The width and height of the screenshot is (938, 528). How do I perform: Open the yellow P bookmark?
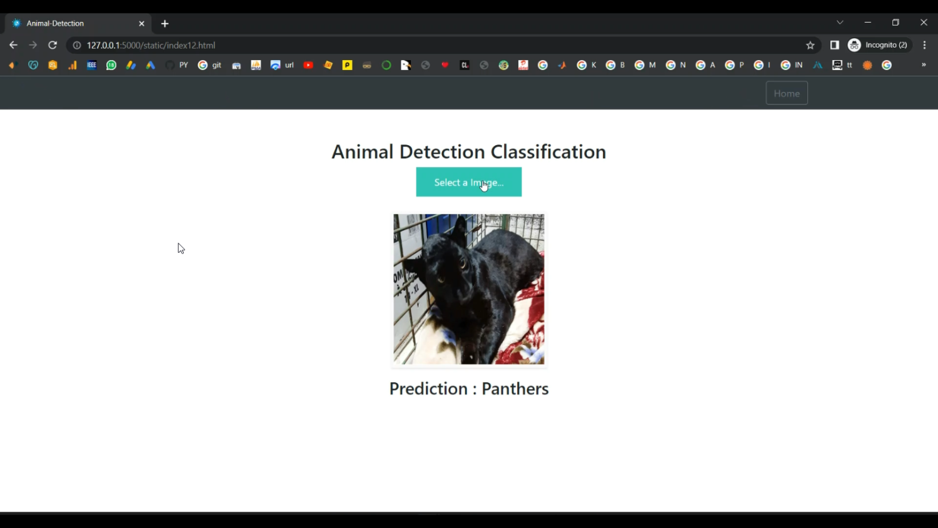point(347,65)
